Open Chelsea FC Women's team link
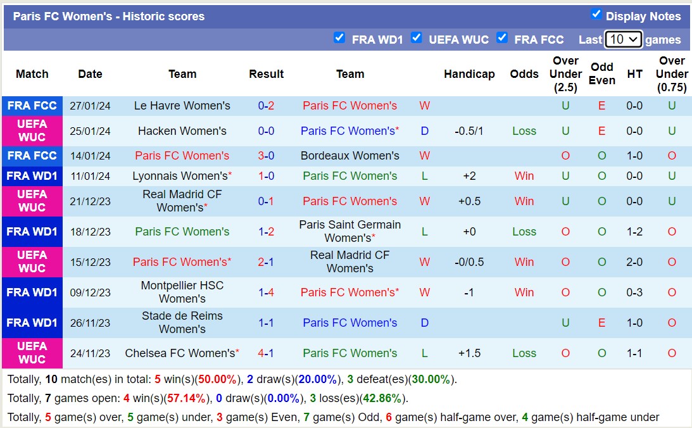 point(180,353)
